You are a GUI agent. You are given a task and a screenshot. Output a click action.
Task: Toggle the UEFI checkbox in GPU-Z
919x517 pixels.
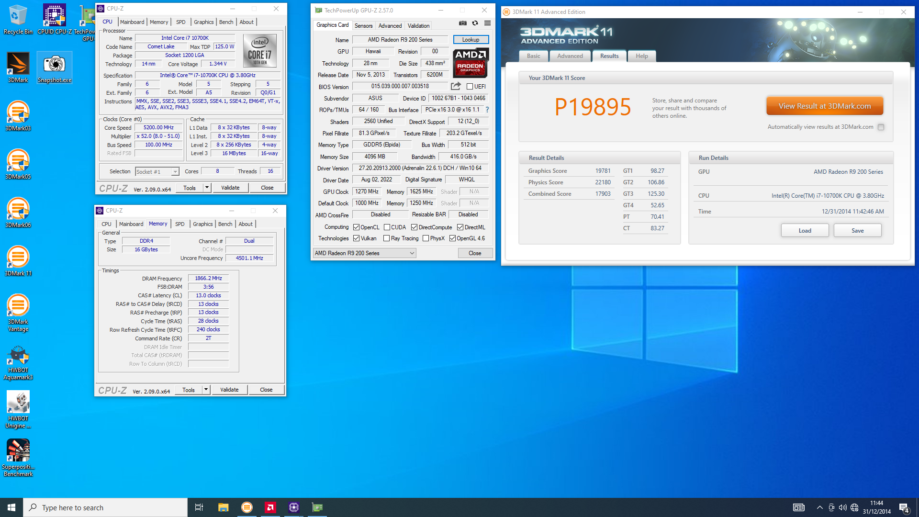click(x=470, y=87)
